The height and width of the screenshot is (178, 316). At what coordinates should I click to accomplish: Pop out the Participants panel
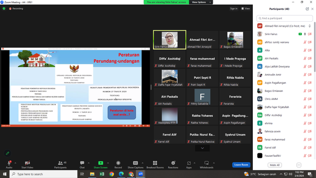(x=307, y=9)
